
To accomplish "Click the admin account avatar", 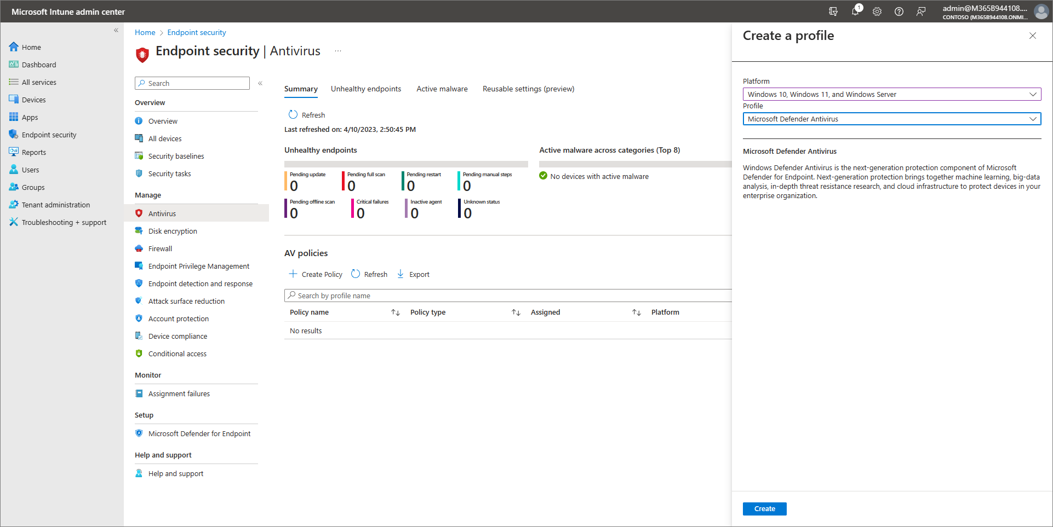I will point(1041,11).
